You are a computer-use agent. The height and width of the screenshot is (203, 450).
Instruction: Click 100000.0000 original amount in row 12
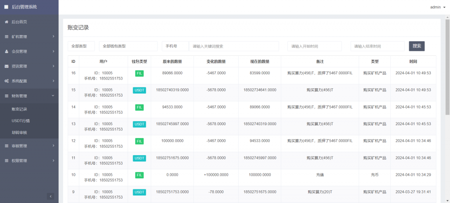[x=172, y=141]
